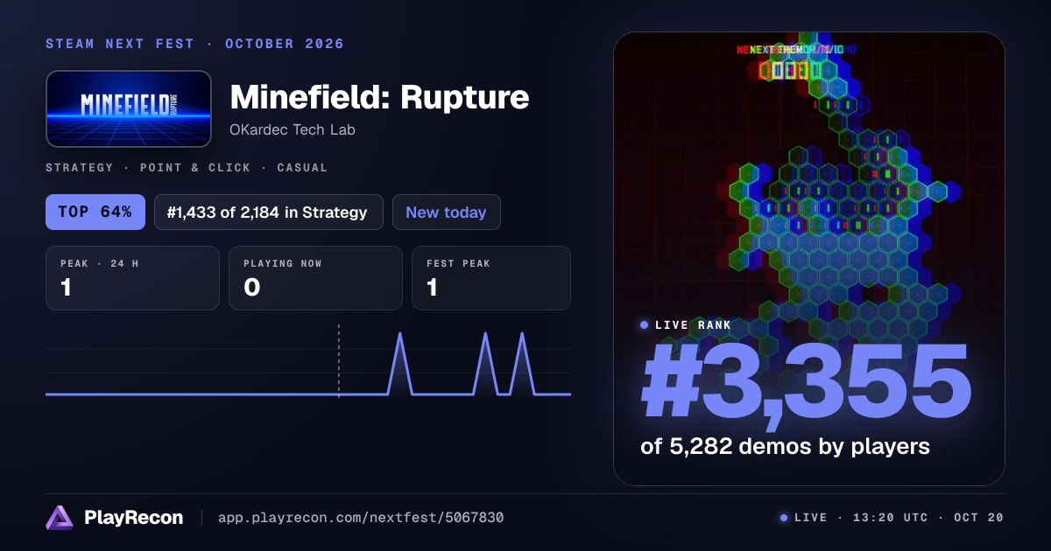Click the #3,355 live rank number
This screenshot has width=1051, height=551.
click(x=806, y=381)
